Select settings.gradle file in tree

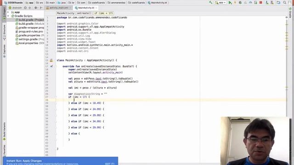point(29,39)
